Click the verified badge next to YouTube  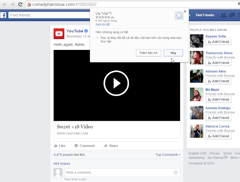(x=86, y=31)
